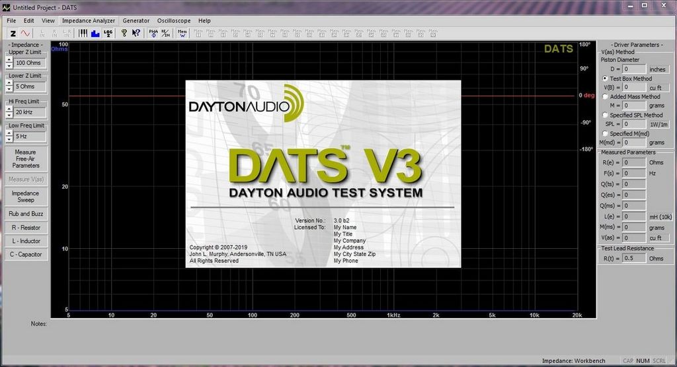Click the 100 Ohms Upper Z Limit value
Screen dimensions: 677x367
pos(29,63)
